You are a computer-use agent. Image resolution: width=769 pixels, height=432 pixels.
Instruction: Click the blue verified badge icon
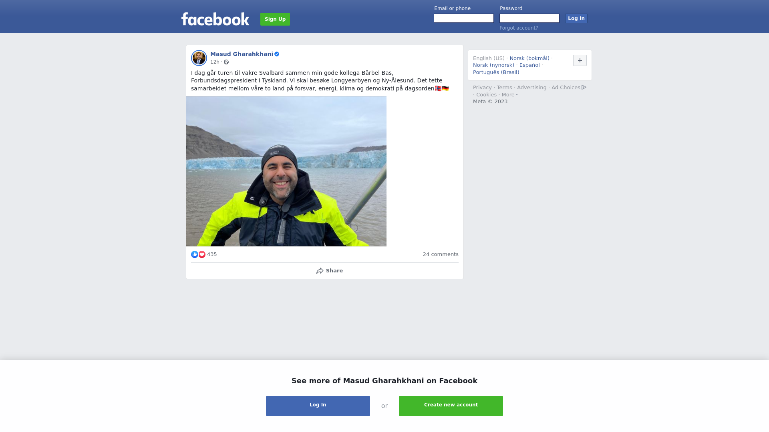tap(277, 54)
